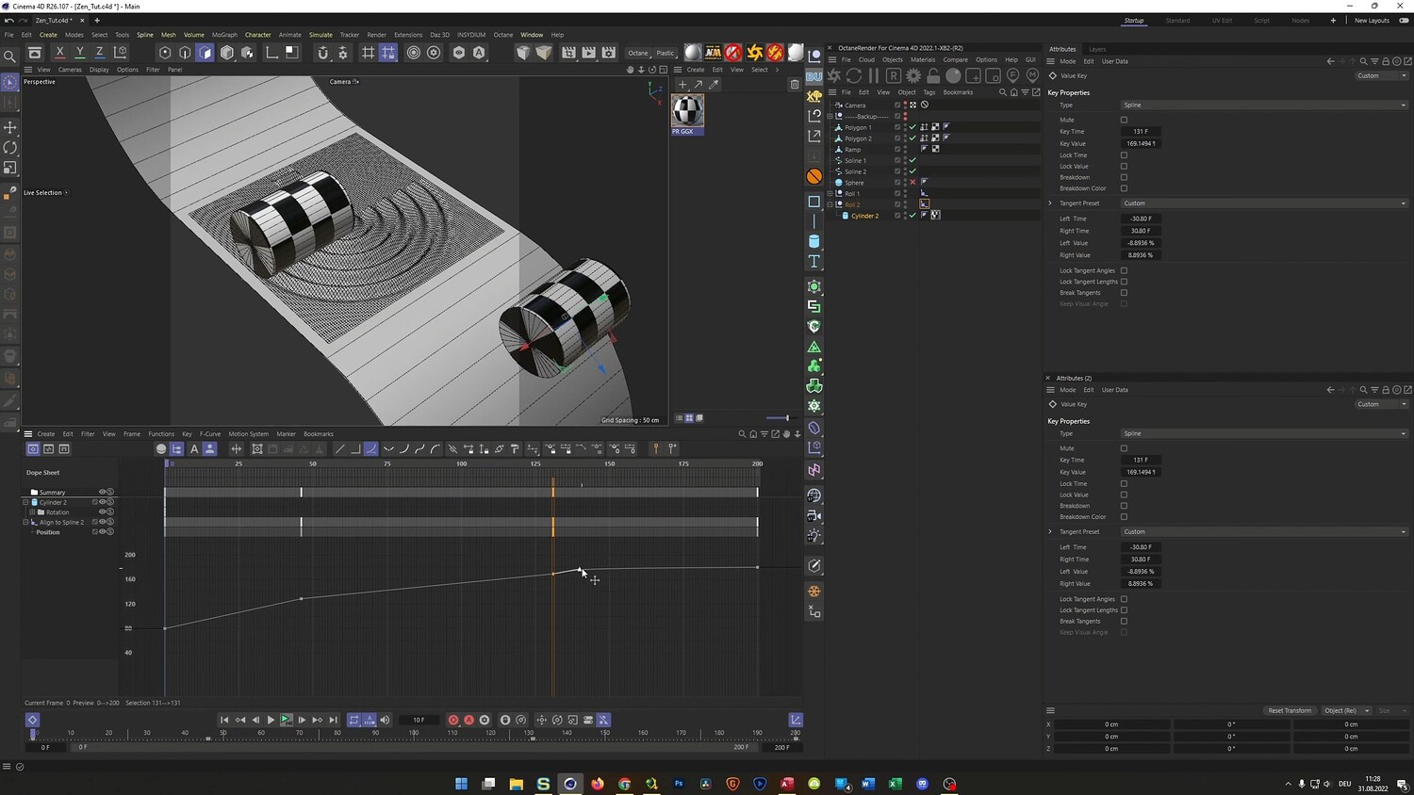The height and width of the screenshot is (795, 1414).
Task: Add a Text object from the side palette
Action: click(x=814, y=261)
